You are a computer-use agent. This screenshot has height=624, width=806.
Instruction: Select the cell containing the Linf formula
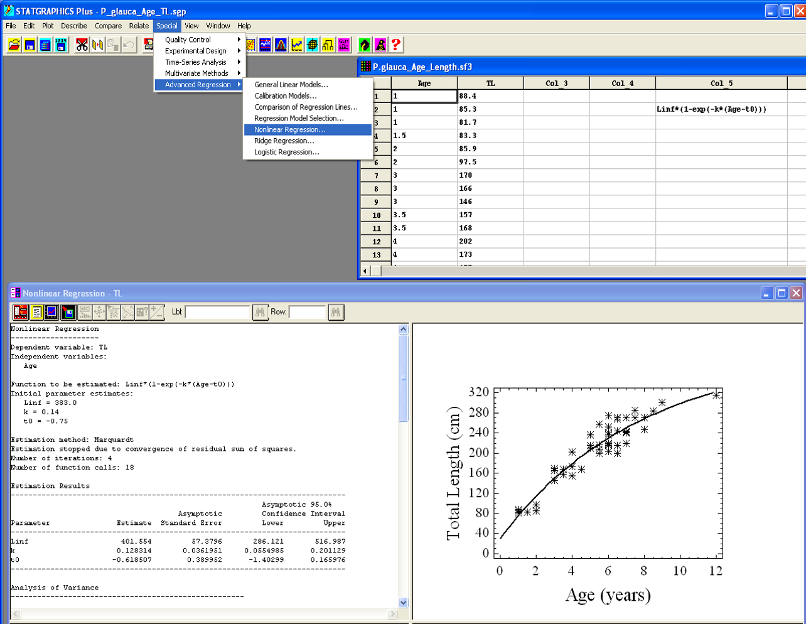721,109
